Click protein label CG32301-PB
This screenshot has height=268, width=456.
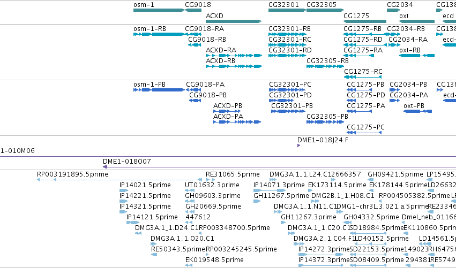click(x=292, y=106)
